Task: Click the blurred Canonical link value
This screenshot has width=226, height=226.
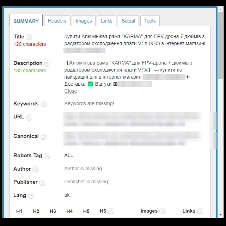Action: (132, 139)
